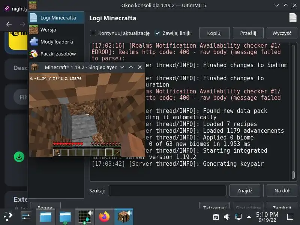Uncheck Zawijaj linijki checkbox
Screen dimensions: 300x225
pyautogui.click(x=157, y=33)
